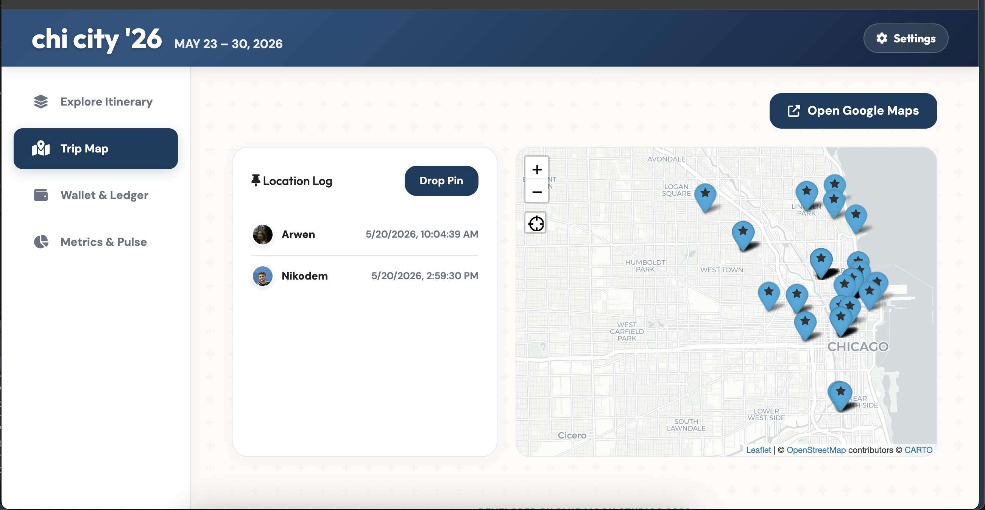Open the Leaflet attribution link

coord(758,450)
